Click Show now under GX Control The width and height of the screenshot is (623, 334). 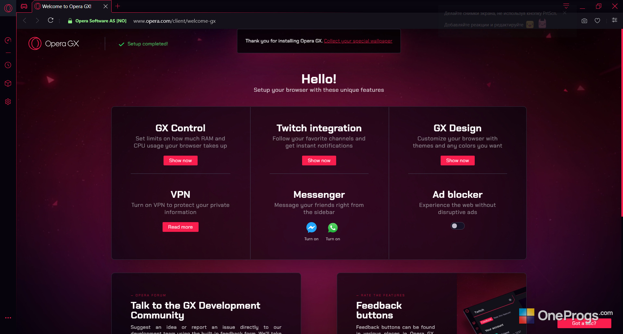click(180, 161)
